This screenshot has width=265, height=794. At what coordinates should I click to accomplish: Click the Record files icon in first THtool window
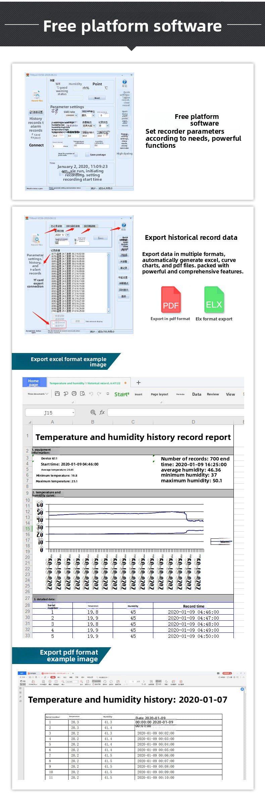[x=37, y=95]
